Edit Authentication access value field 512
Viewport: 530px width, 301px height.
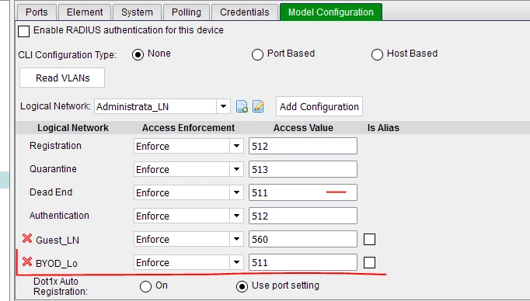click(x=303, y=216)
